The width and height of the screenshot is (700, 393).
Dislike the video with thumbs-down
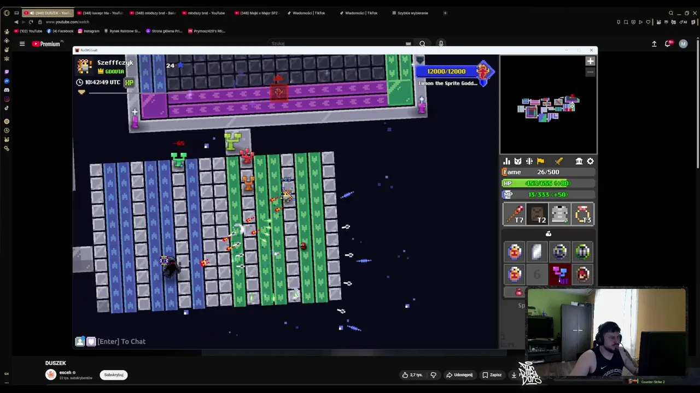click(433, 375)
